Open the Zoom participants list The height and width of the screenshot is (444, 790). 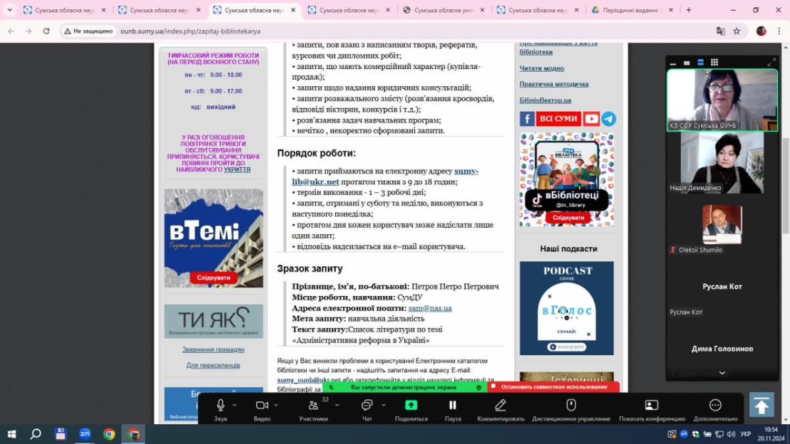[313, 405]
